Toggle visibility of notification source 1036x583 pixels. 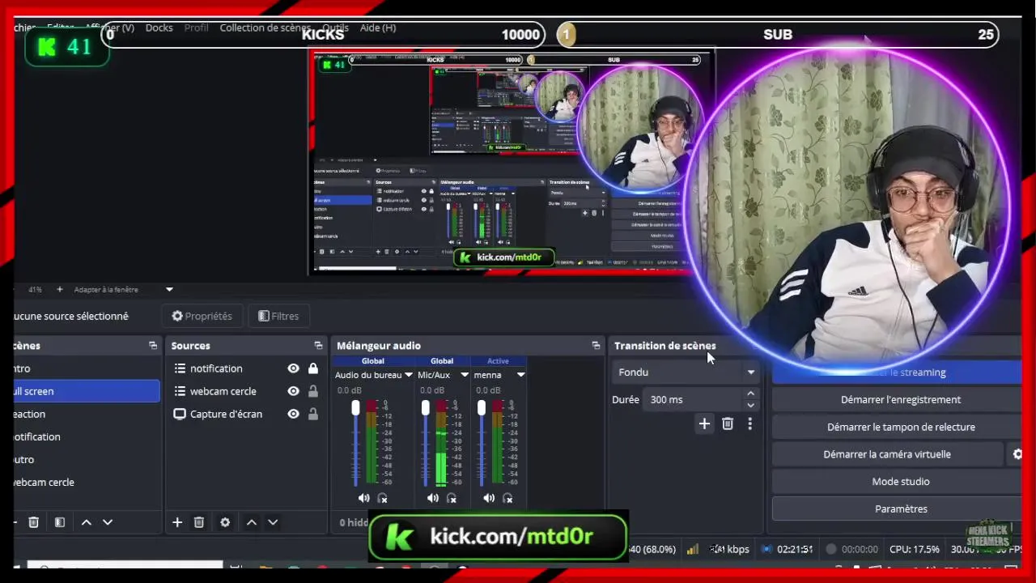293,368
